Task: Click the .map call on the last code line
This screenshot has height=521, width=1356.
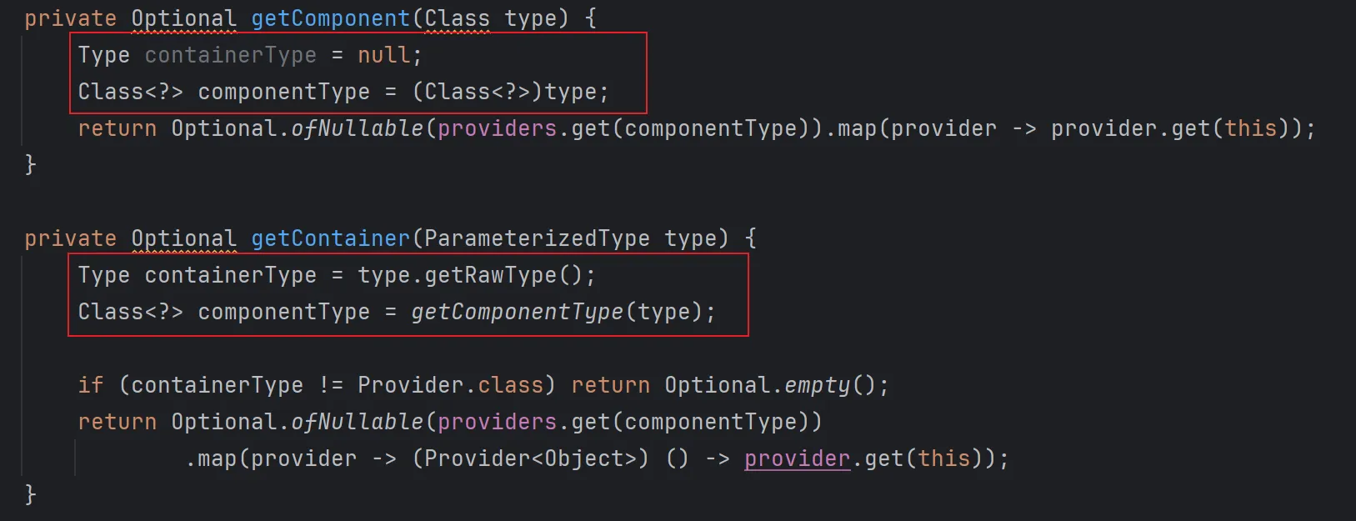Action: click(x=213, y=458)
